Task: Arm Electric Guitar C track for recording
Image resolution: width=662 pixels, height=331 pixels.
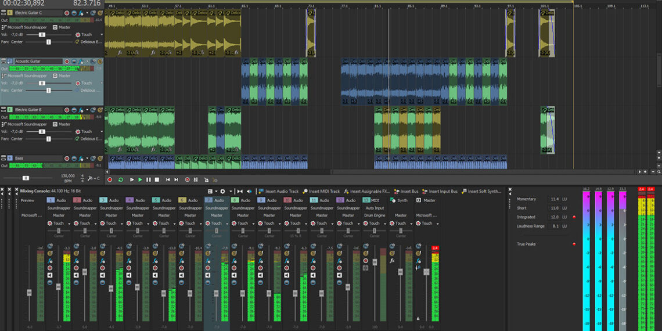Action: coord(67,13)
